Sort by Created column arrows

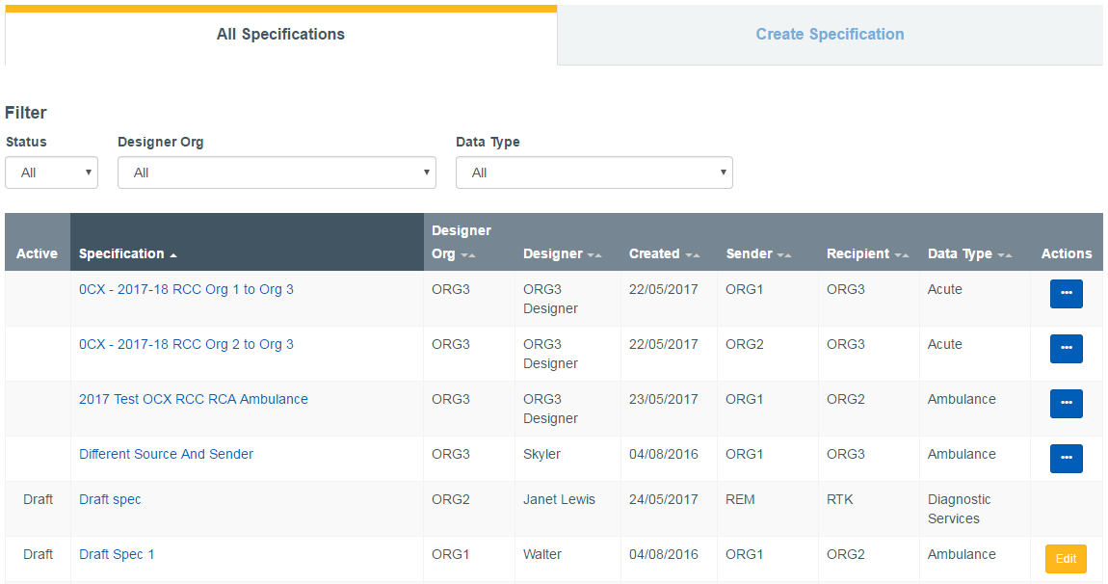pyautogui.click(x=693, y=255)
